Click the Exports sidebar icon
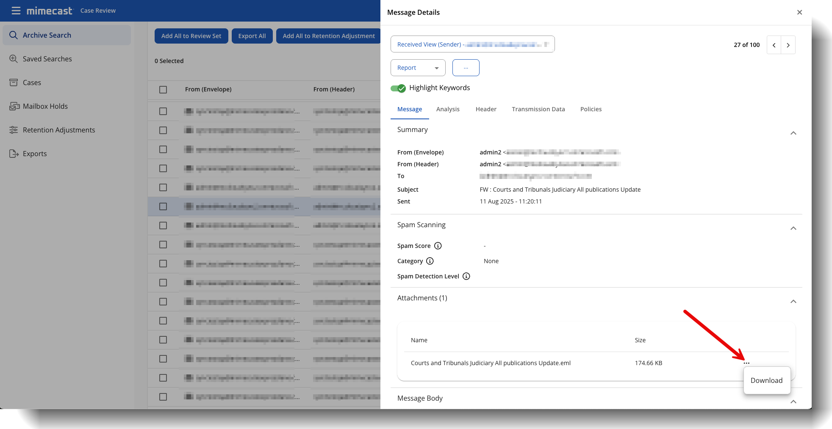 click(14, 154)
